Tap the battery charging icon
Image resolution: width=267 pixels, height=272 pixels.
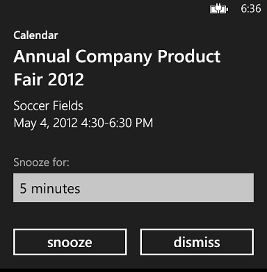point(219,9)
